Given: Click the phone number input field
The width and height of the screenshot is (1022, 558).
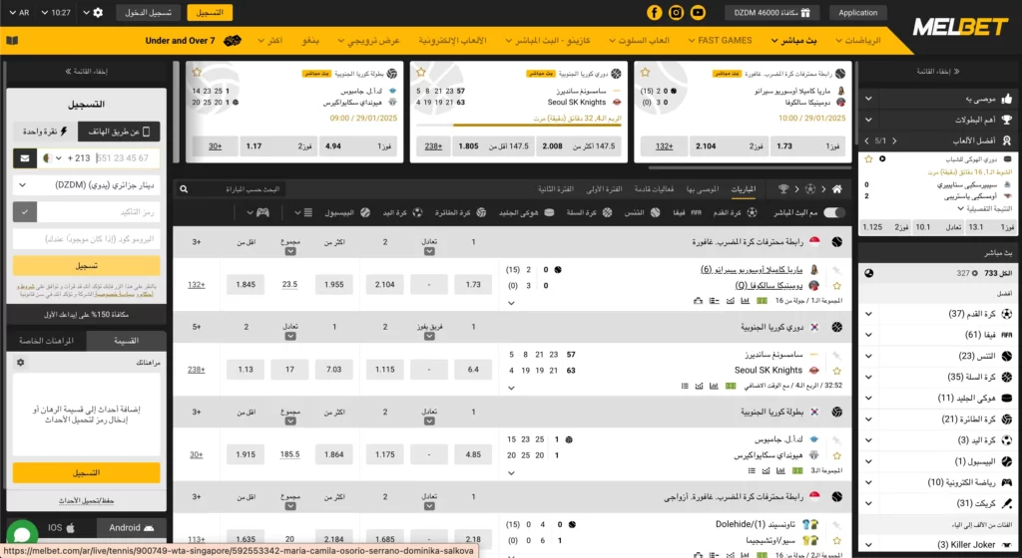Looking at the screenshot, I should (x=127, y=158).
